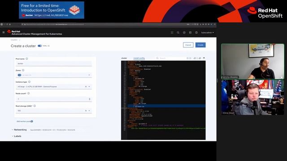Open the Zones dropdown
287x161 pixels.
coord(89,75)
